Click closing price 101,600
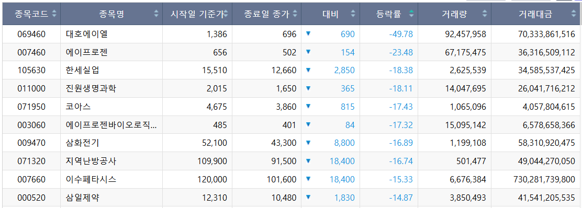This screenshot has width=582, height=208. [x=282, y=180]
